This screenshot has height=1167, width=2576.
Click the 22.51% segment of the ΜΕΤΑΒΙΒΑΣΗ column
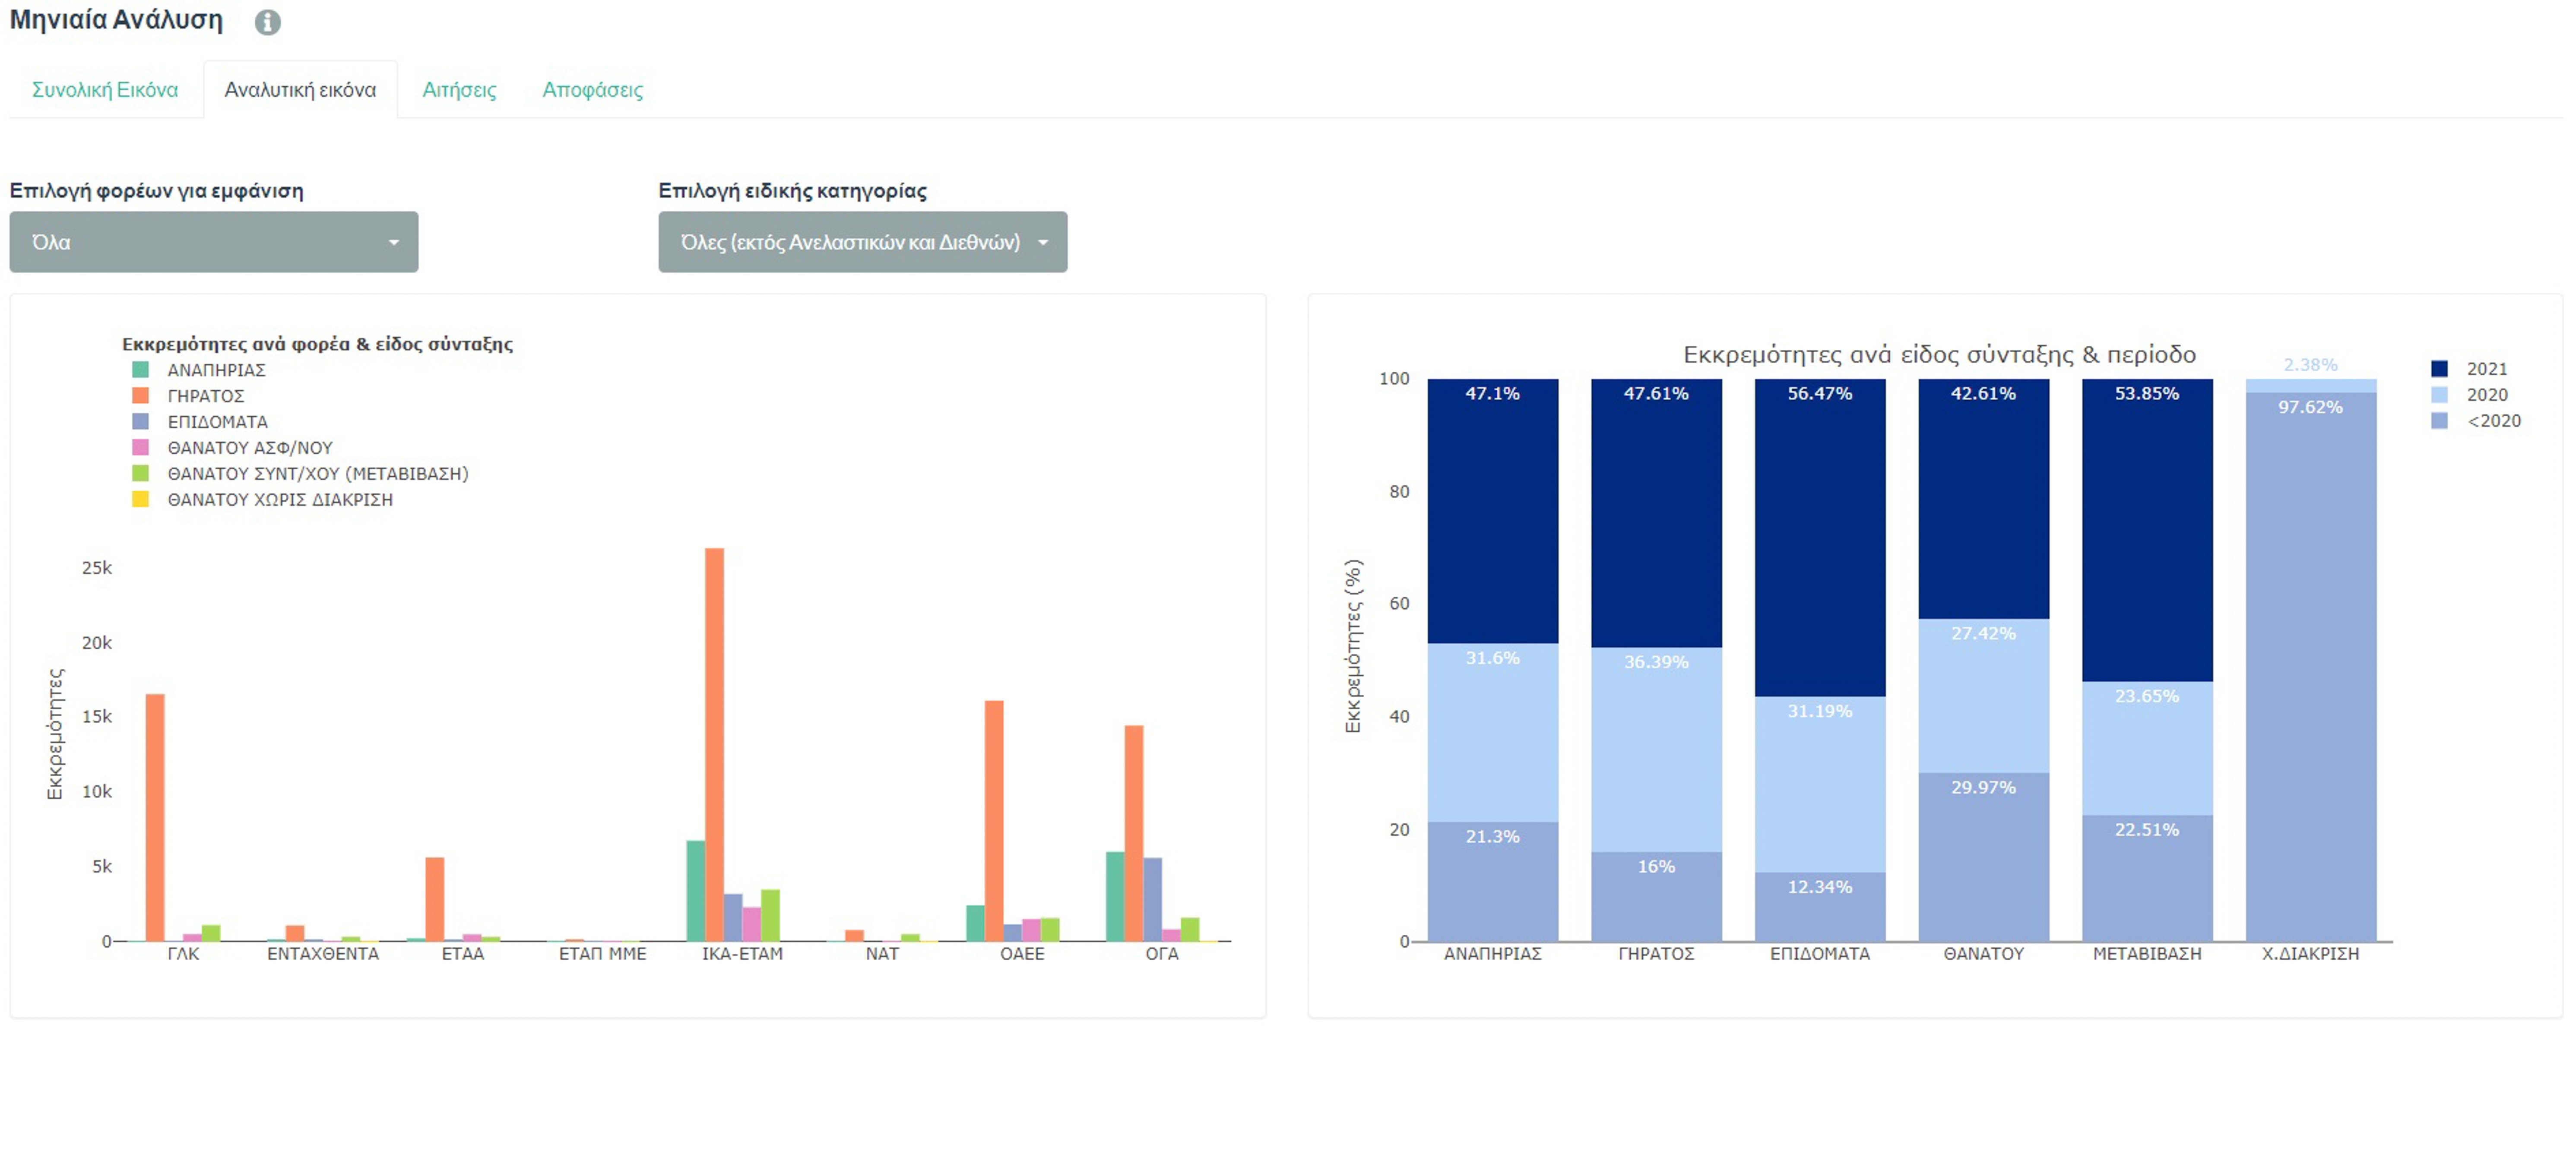[x=2147, y=878]
